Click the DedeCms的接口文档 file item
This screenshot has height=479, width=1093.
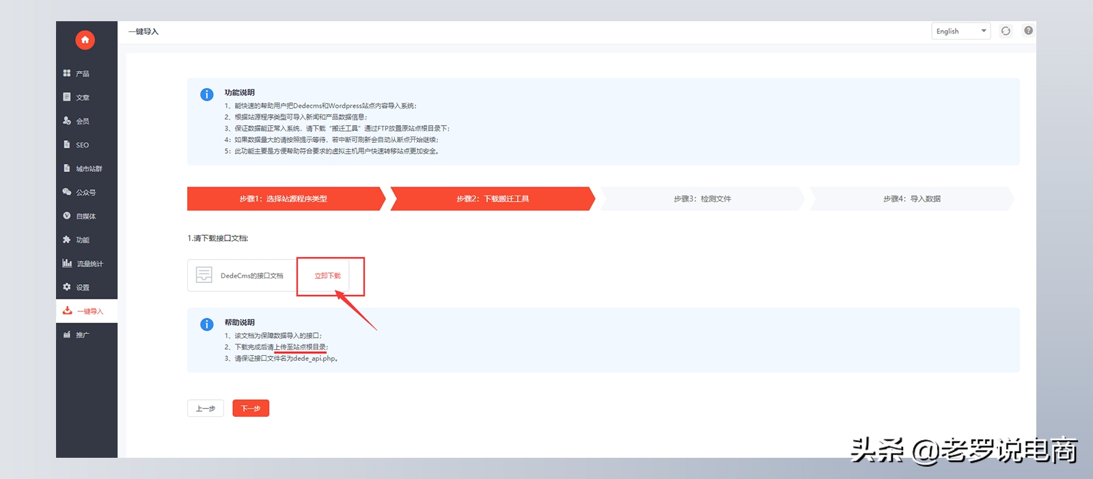click(x=242, y=275)
